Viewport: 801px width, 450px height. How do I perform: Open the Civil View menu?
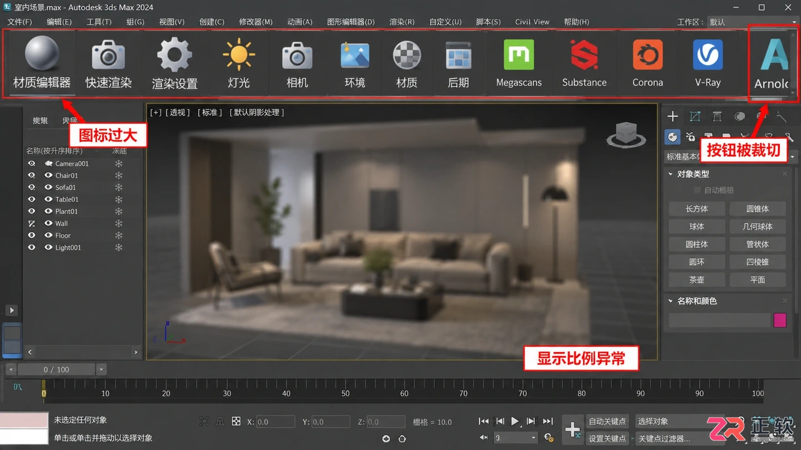(532, 22)
